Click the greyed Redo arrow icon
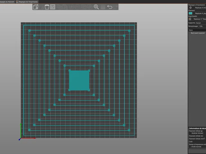 click(116, 7)
